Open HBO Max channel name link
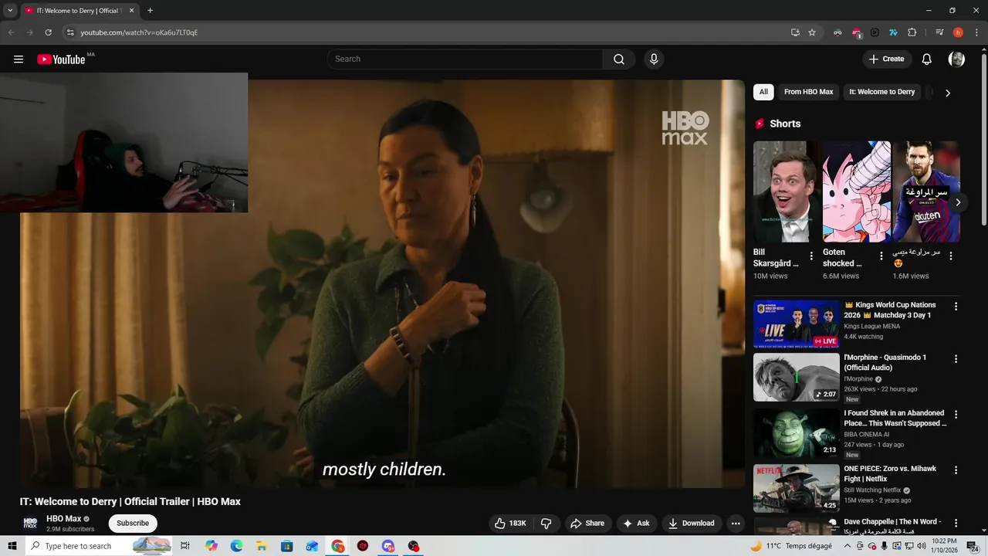This screenshot has height=556, width=988. 63,519
